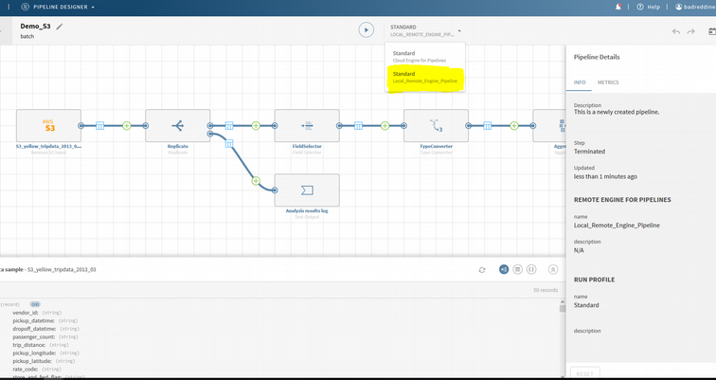Select the AWS S3 input node
The image size is (716, 380).
tap(48, 125)
